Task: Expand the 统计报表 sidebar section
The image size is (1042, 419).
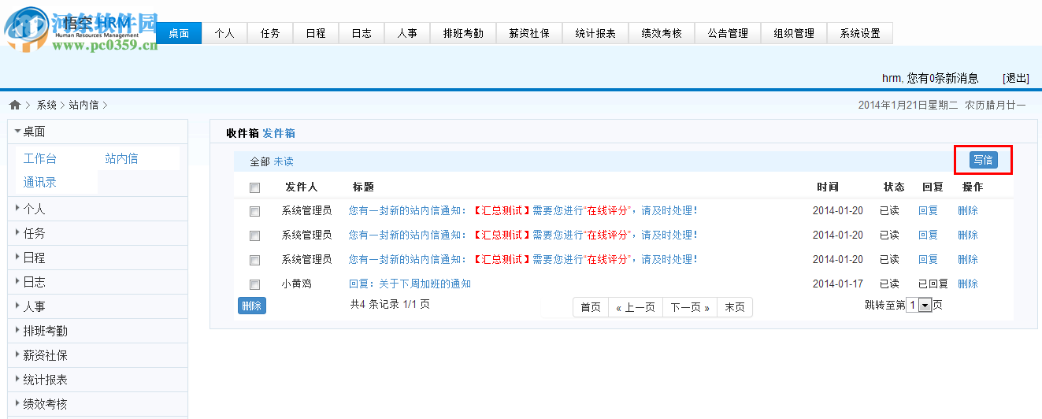Action: coord(98,380)
